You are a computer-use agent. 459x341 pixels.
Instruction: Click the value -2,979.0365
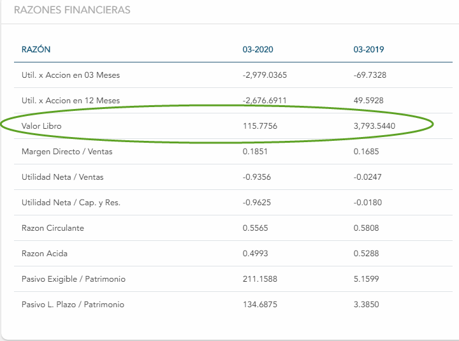click(265, 75)
